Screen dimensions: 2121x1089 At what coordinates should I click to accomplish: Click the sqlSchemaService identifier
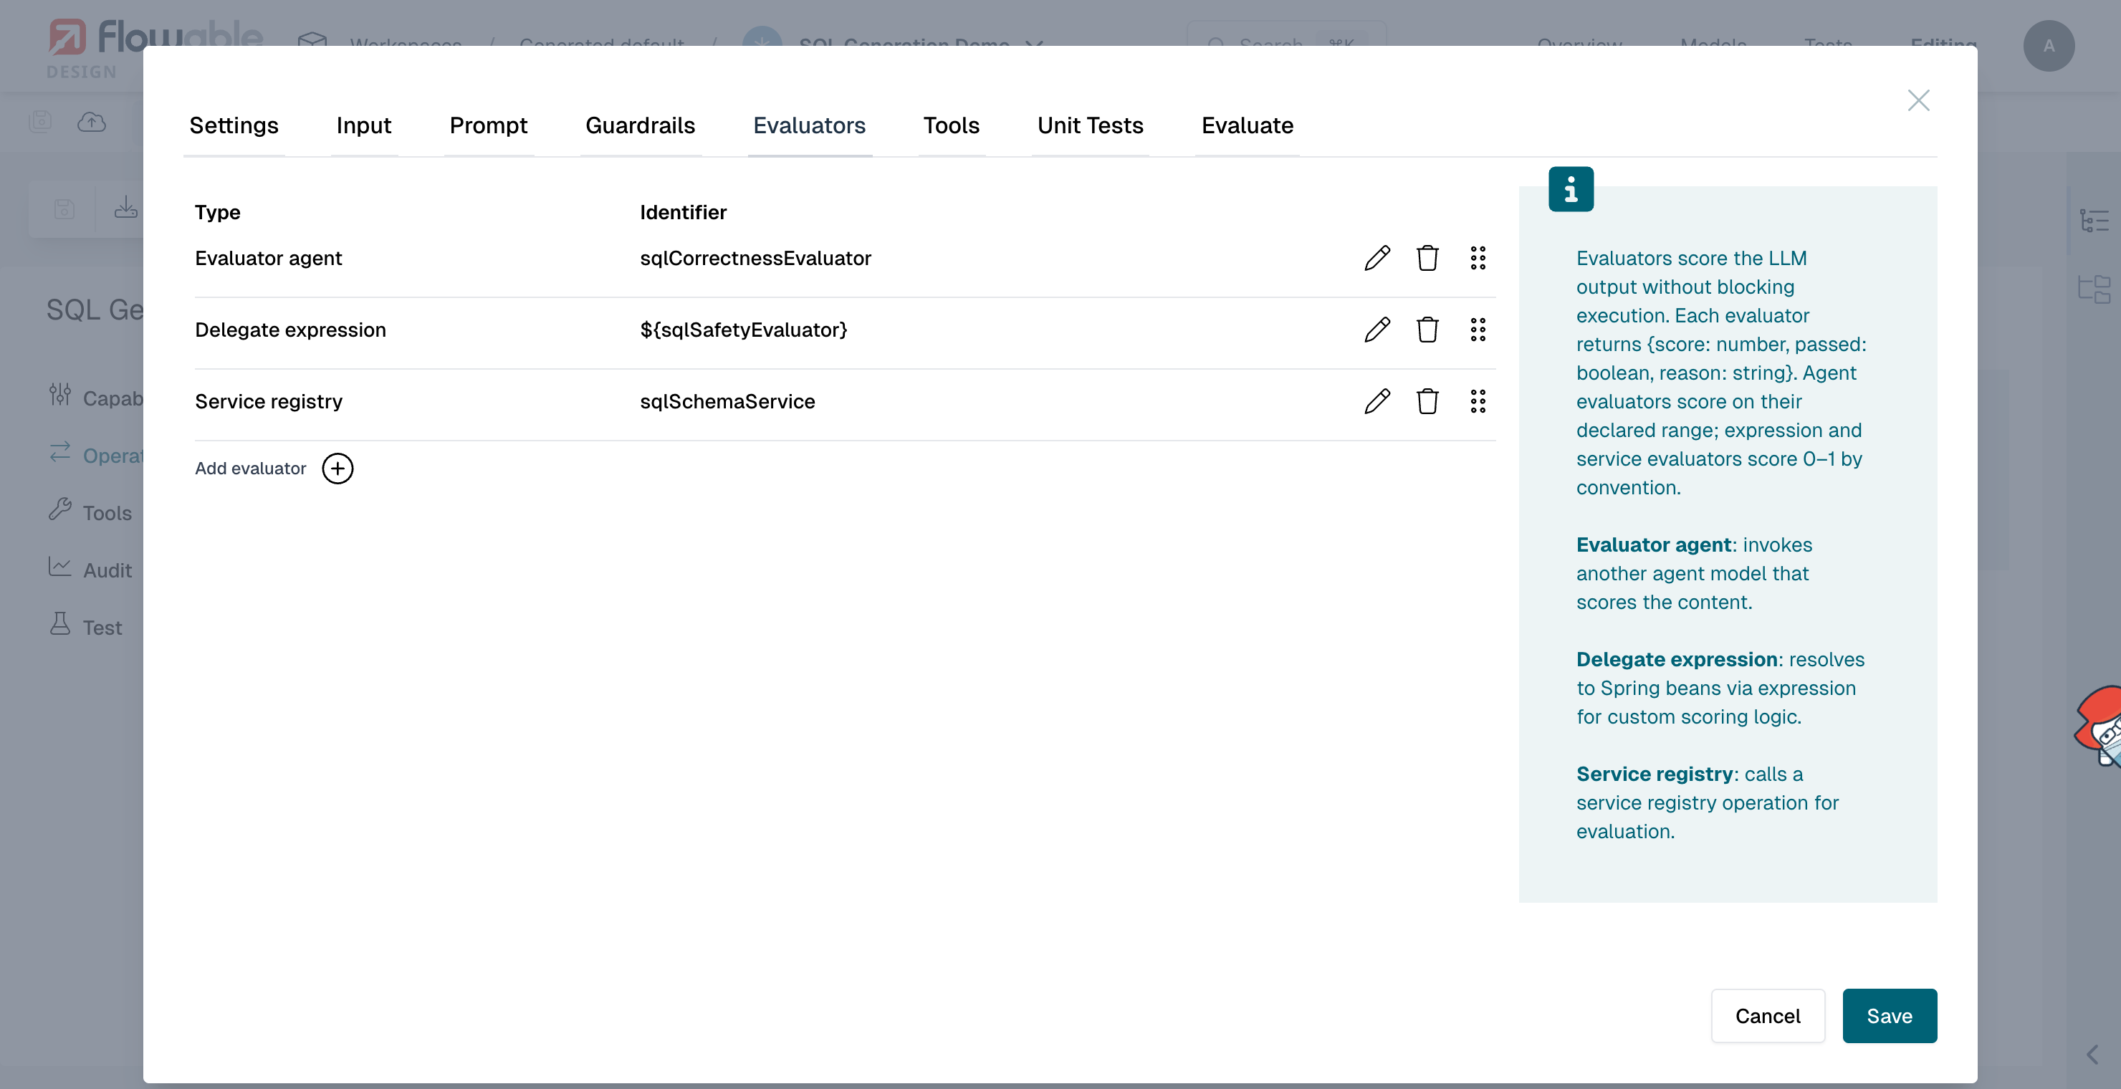728,402
